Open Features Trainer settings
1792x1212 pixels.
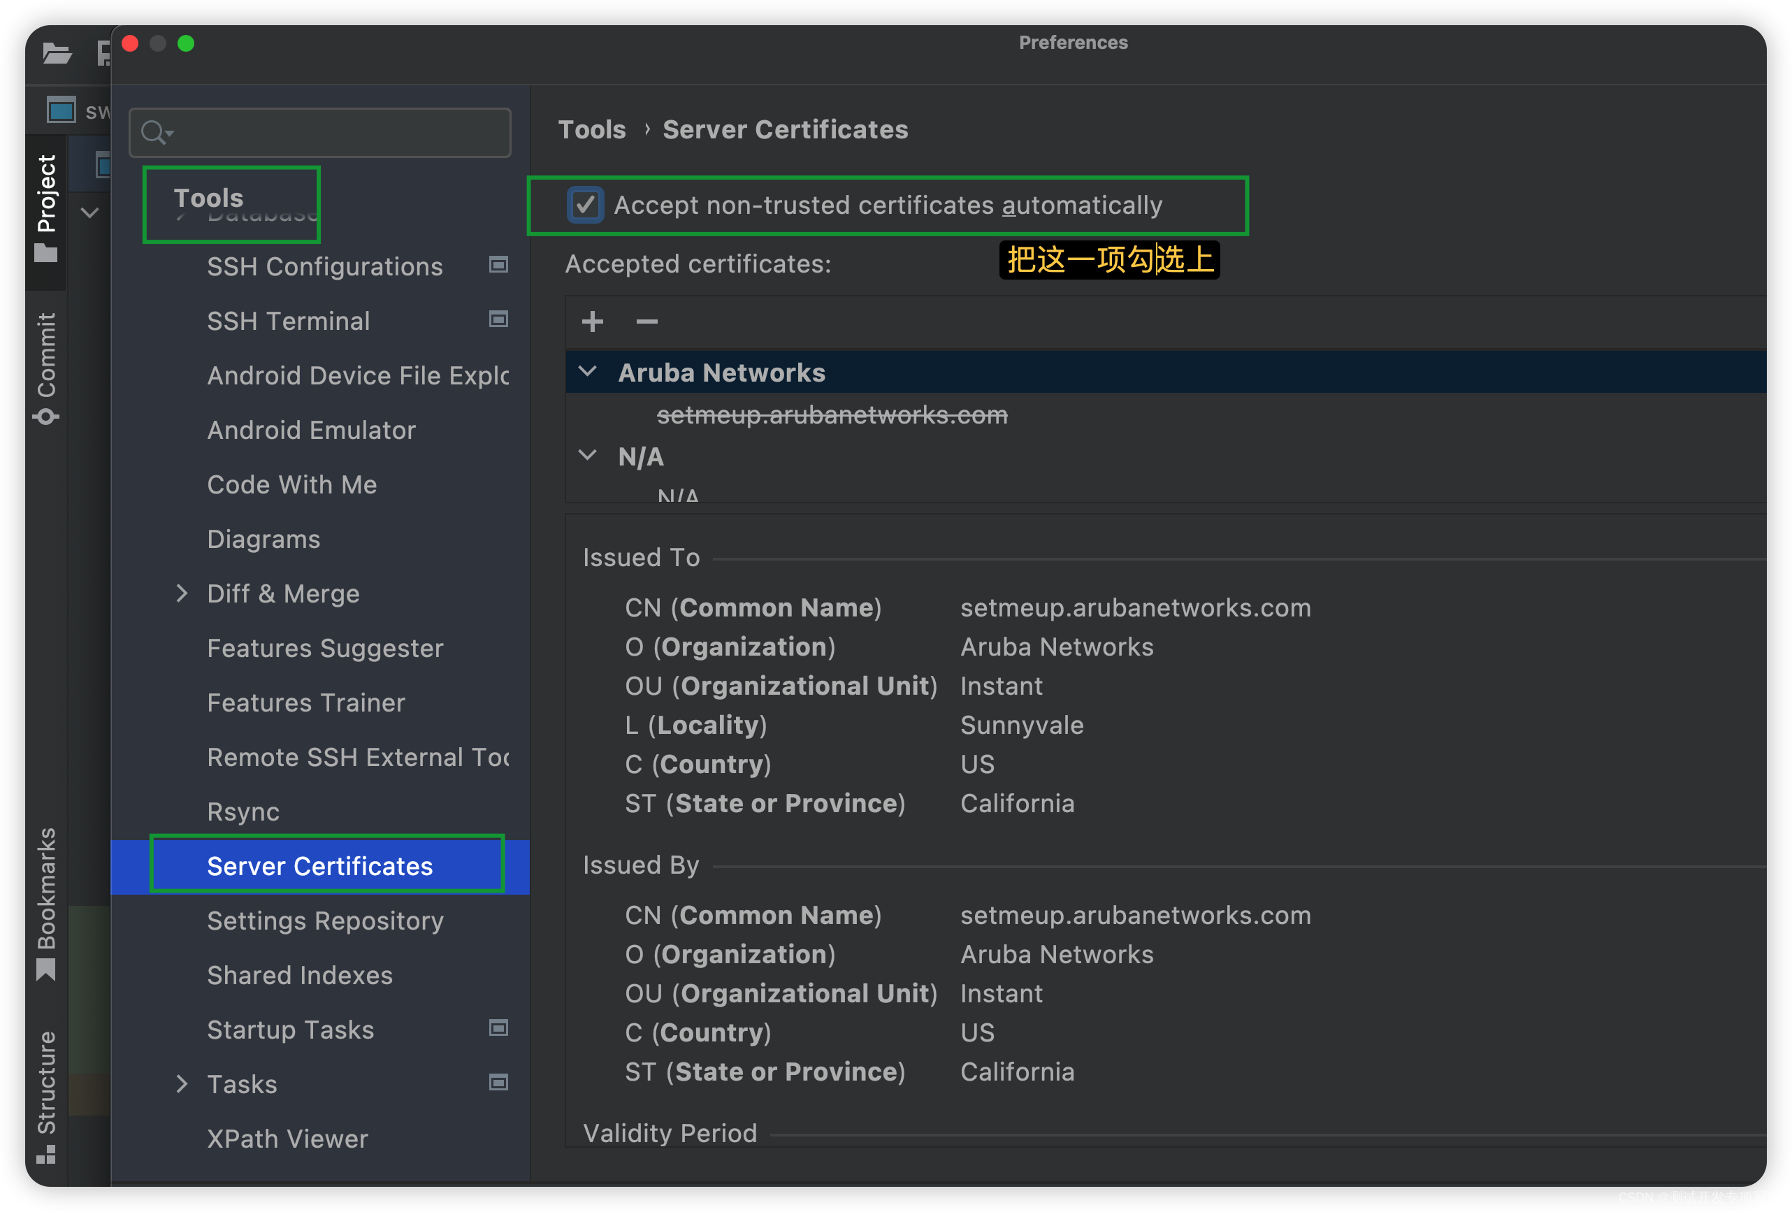[306, 702]
